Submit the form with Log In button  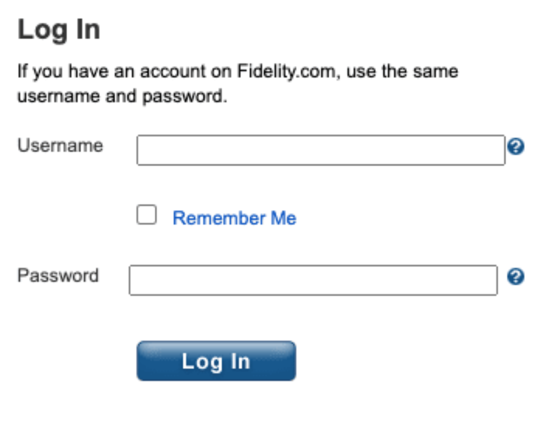(x=216, y=361)
